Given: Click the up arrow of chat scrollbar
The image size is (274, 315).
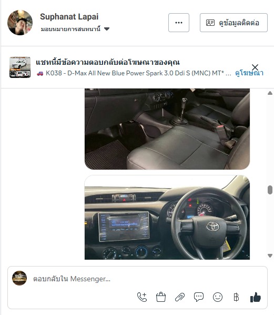Looking at the screenshot, I should coord(270,93).
